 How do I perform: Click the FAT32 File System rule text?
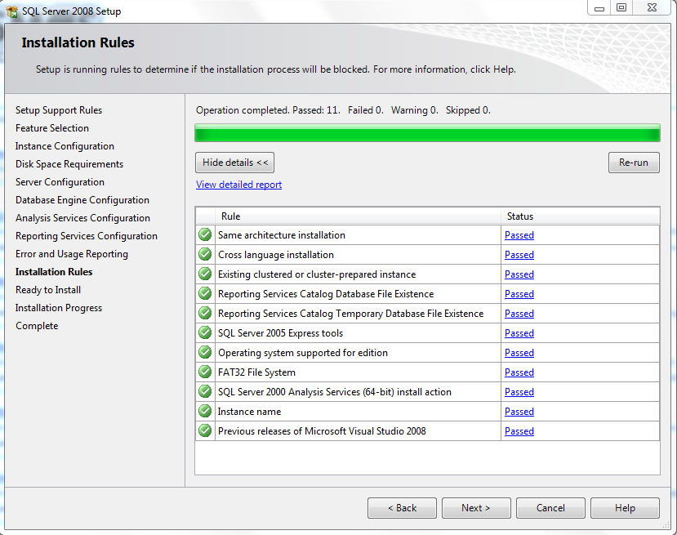pos(257,372)
